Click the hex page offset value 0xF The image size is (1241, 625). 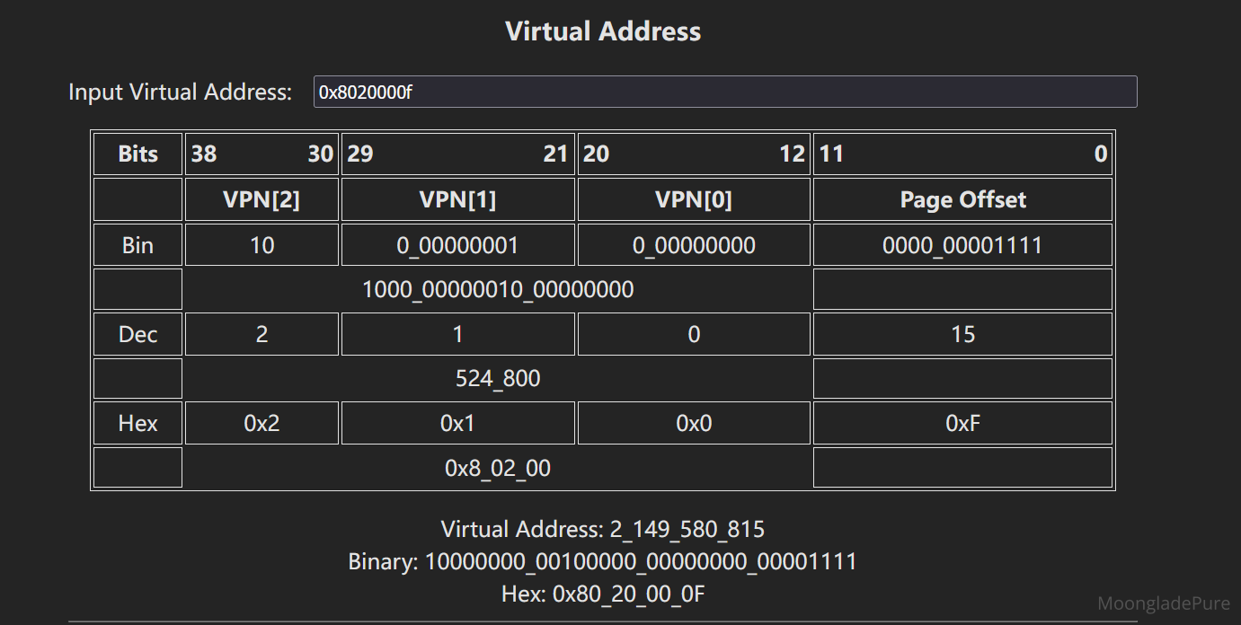[x=962, y=423]
